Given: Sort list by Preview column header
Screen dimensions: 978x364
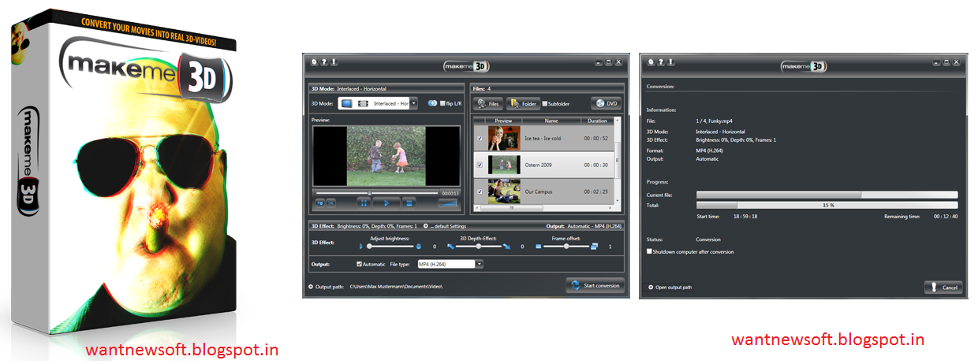Looking at the screenshot, I should pyautogui.click(x=503, y=121).
